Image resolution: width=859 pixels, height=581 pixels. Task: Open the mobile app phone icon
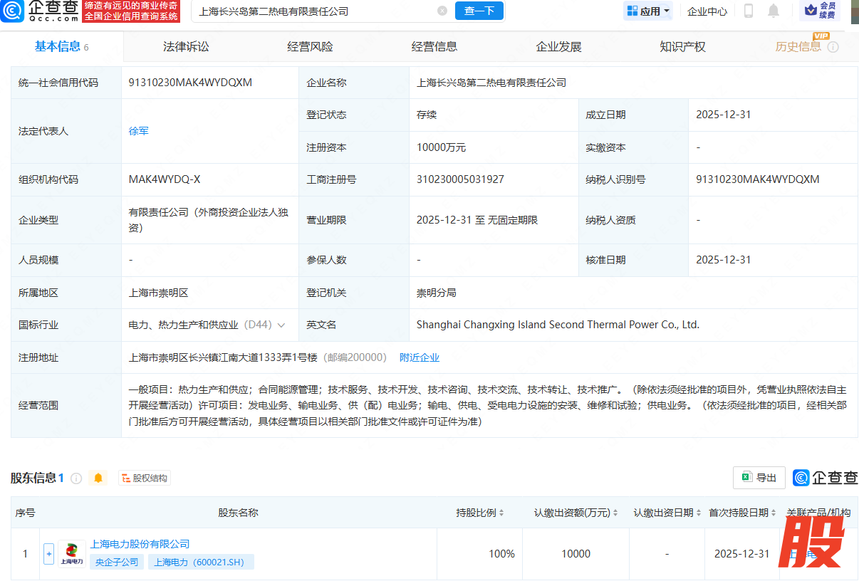[x=749, y=11]
